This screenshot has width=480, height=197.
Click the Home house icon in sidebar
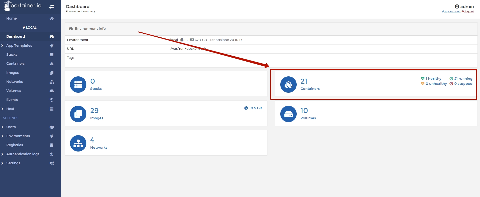52,19
